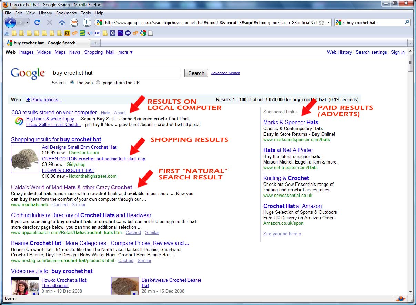Click the status bar add-on icon
The height and width of the screenshot is (305, 416).
[x=400, y=298]
